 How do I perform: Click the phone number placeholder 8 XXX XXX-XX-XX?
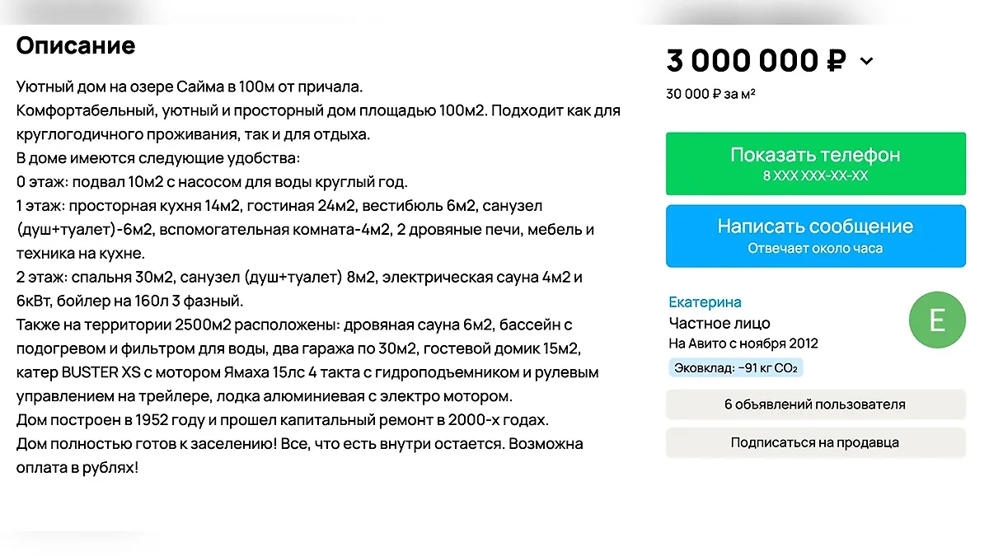[816, 175]
